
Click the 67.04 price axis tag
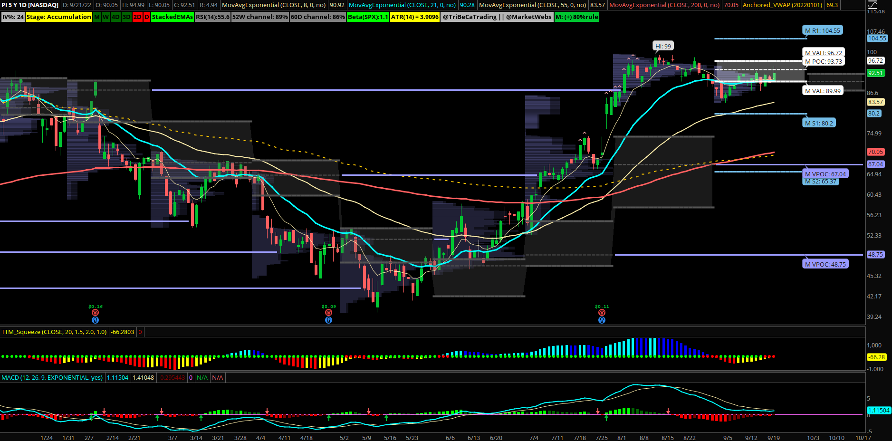click(x=875, y=164)
